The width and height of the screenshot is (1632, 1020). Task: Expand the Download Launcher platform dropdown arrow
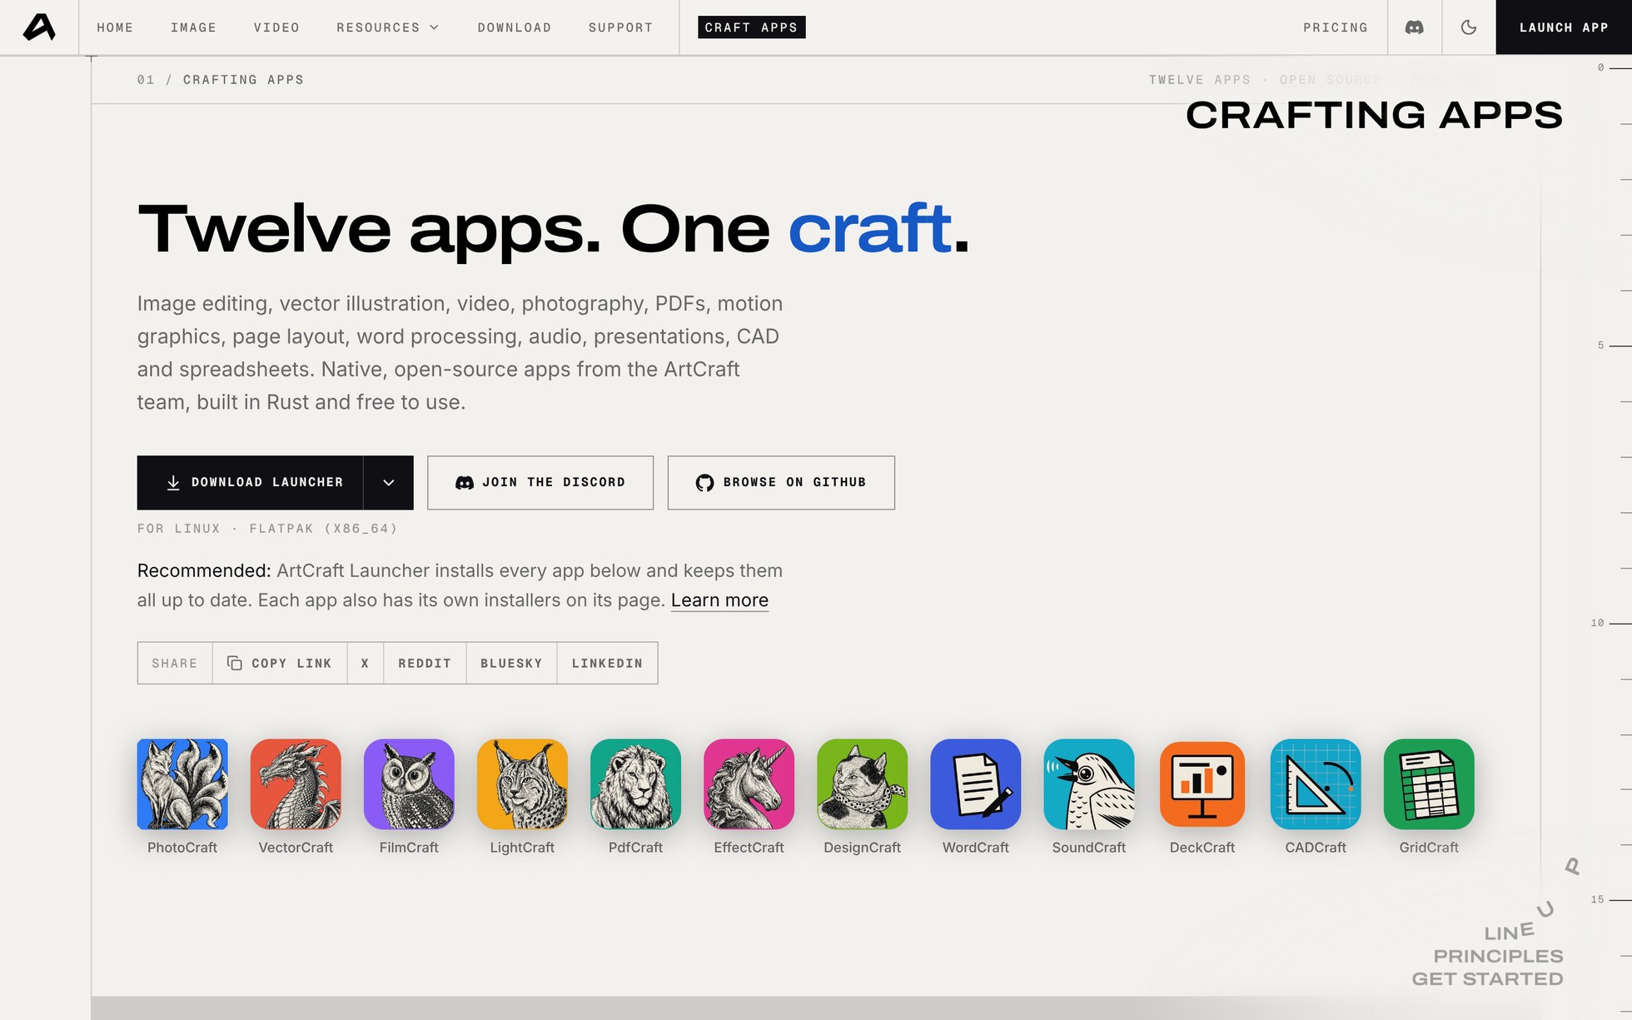[388, 482]
